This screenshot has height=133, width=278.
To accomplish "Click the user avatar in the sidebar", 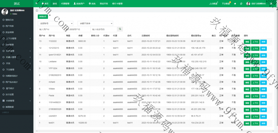I will [5, 12].
